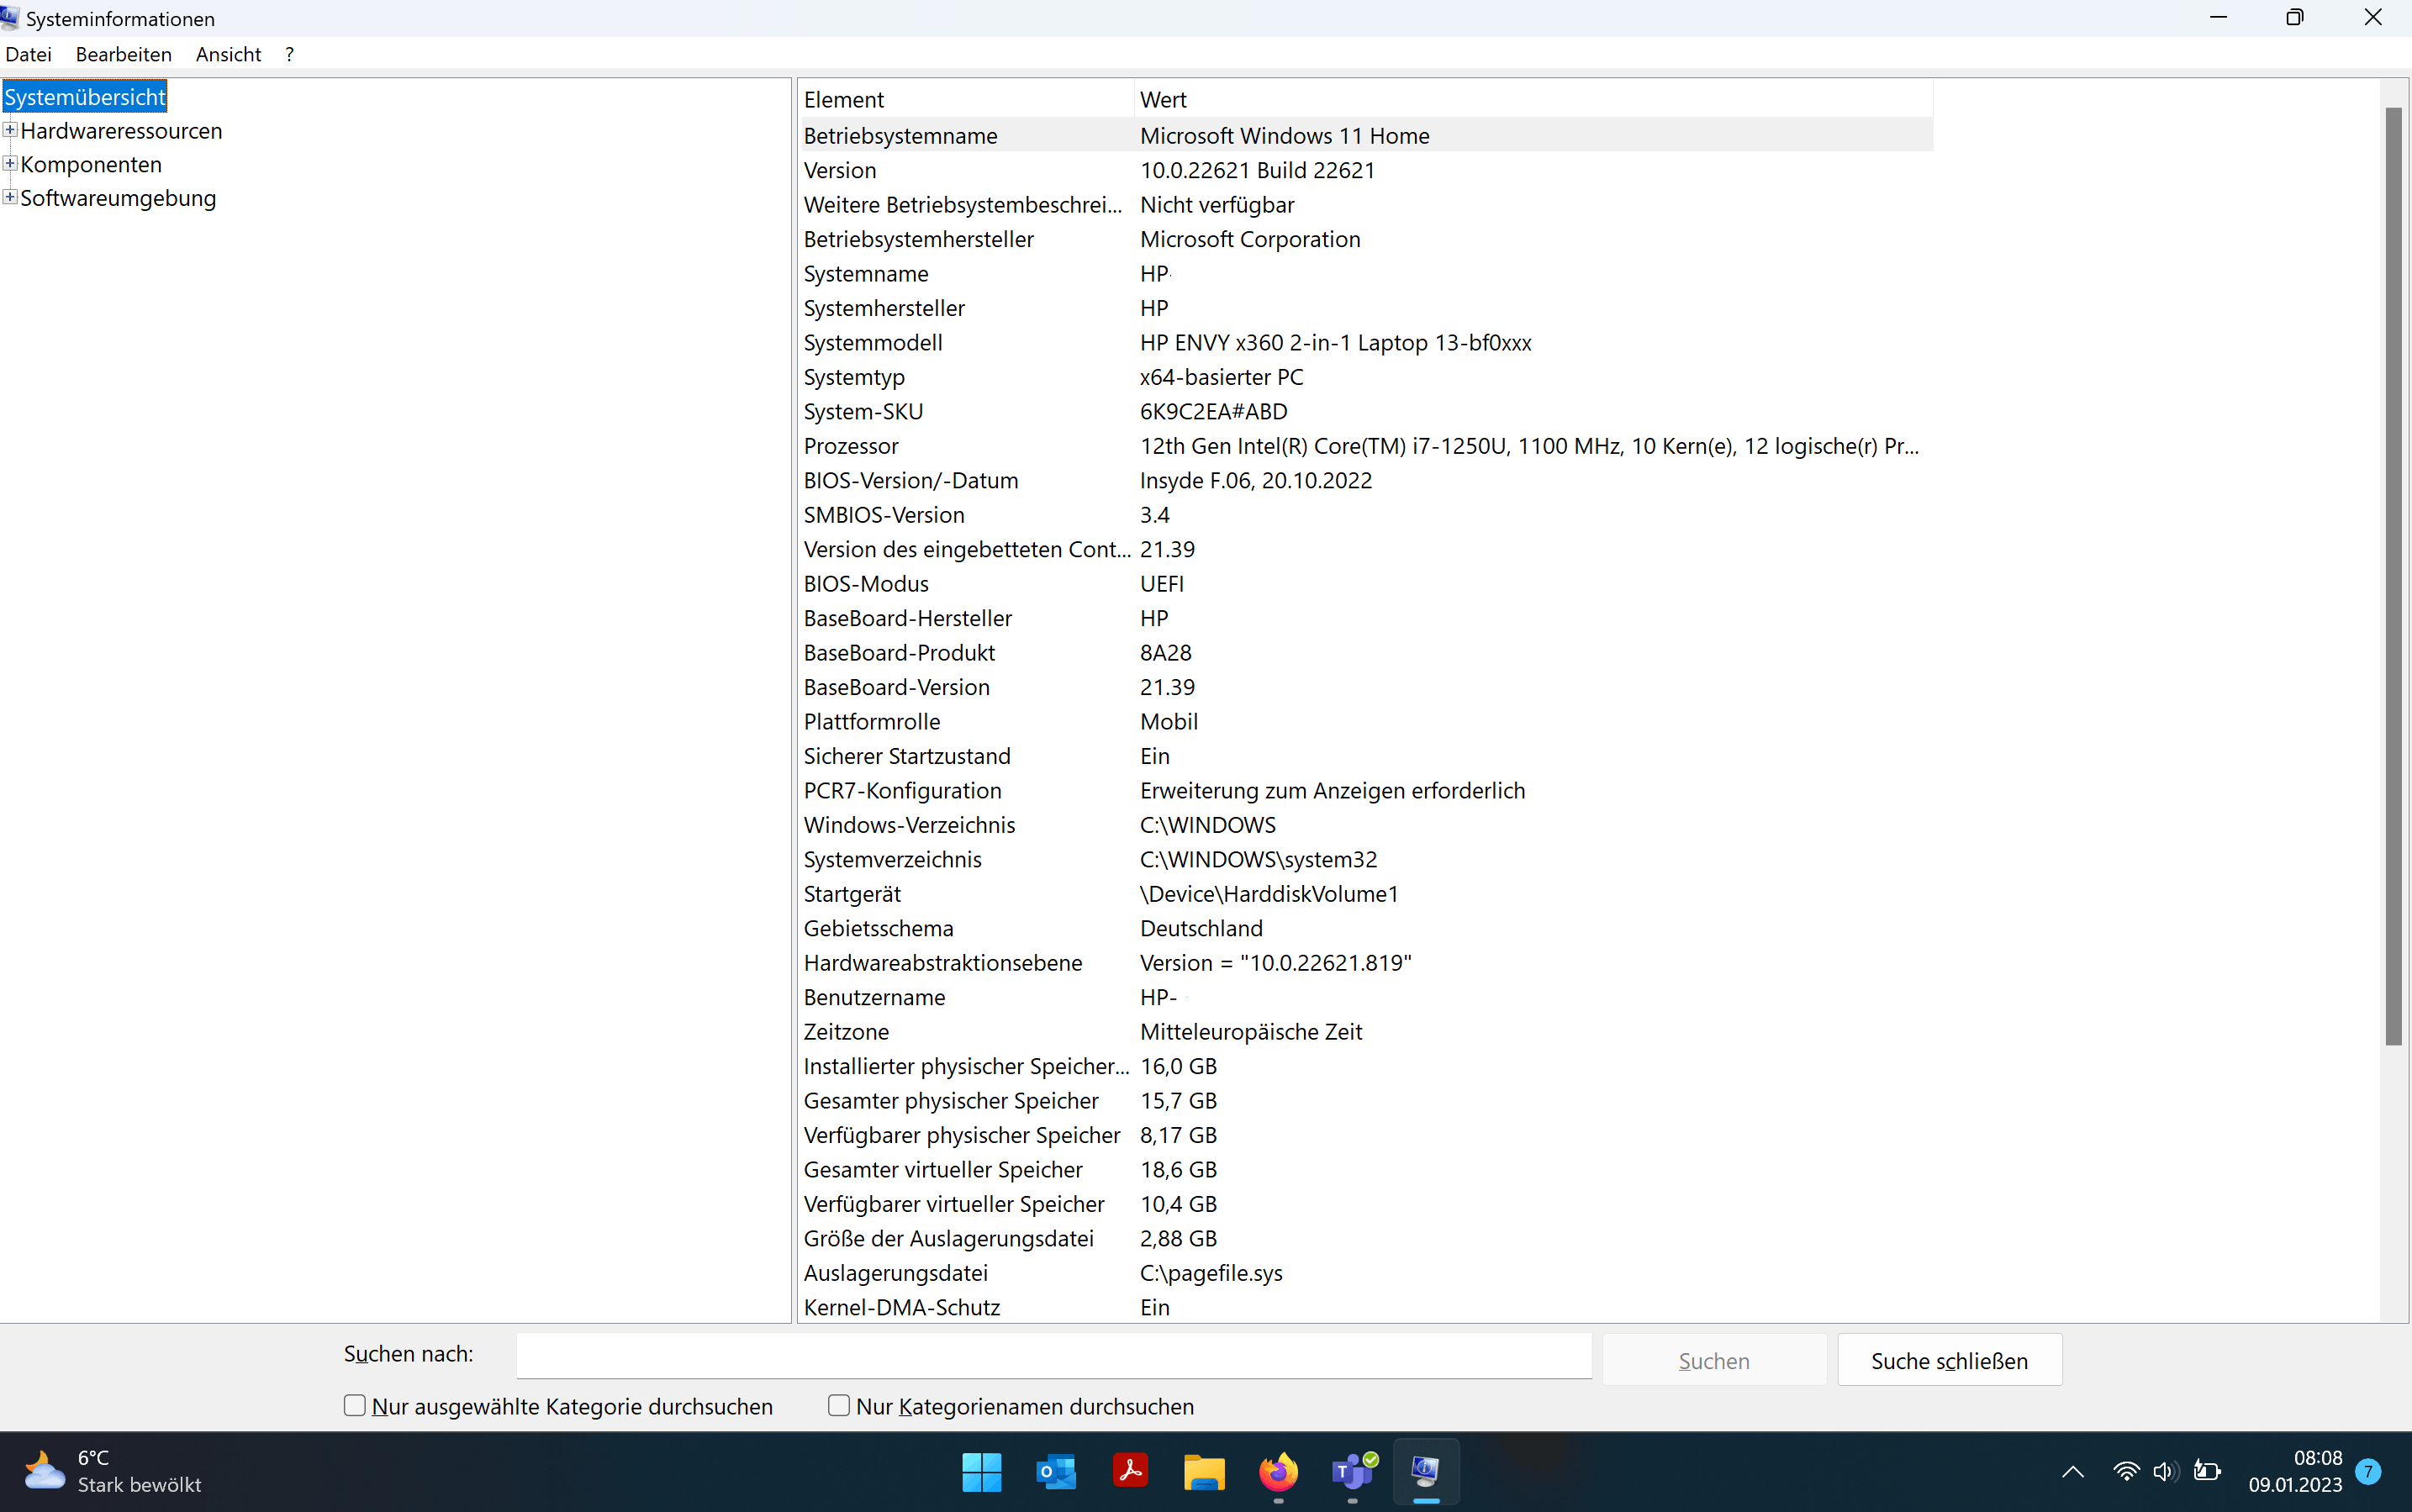Click the Systeminformationen title bar app icon
This screenshot has height=1512, width=2412.
coord(10,18)
